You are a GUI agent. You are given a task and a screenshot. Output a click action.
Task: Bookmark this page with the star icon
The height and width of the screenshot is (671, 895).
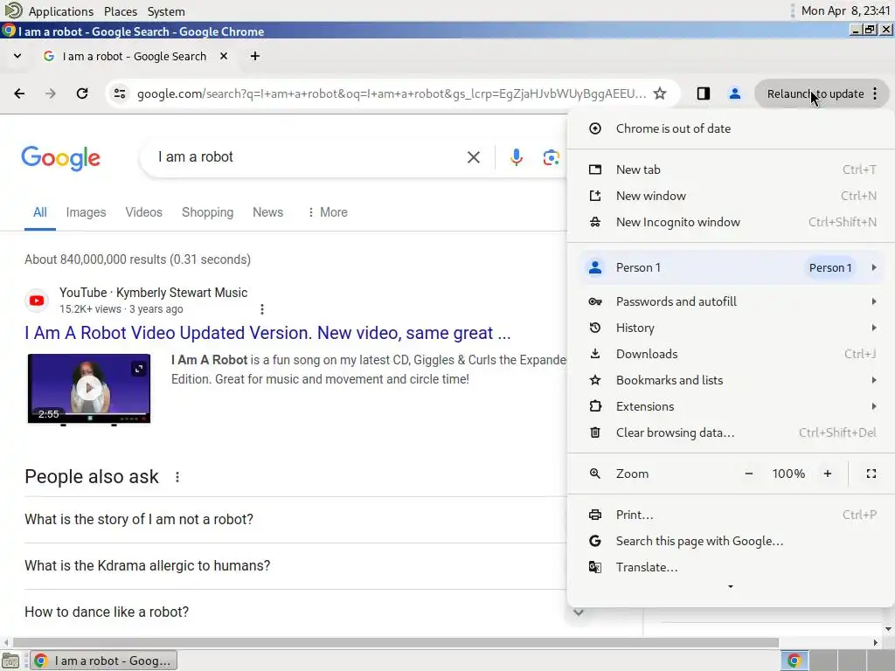coord(660,93)
